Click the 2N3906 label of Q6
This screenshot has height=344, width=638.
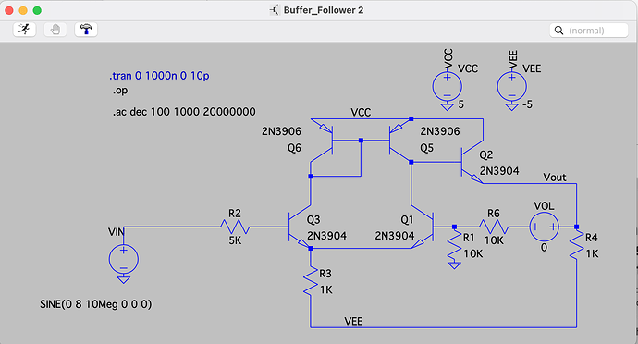pyautogui.click(x=281, y=131)
